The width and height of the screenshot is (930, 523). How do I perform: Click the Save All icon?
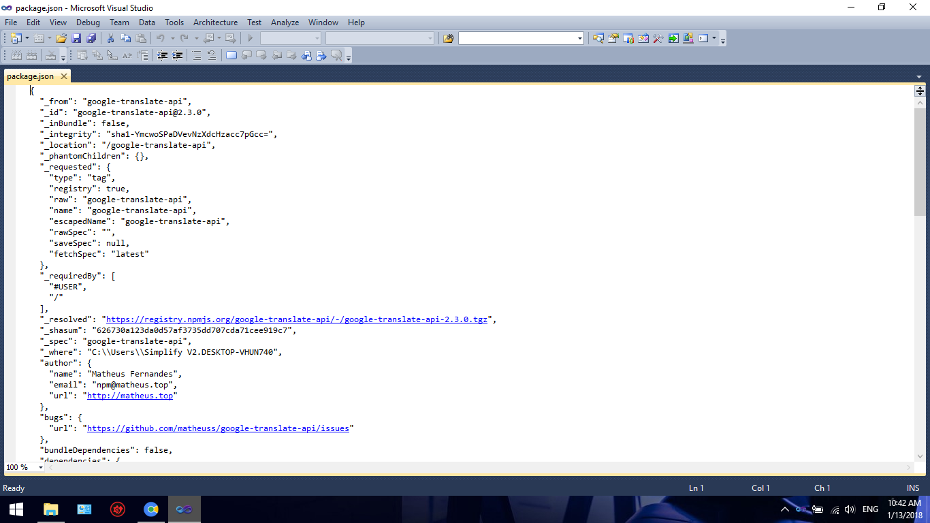pos(91,38)
